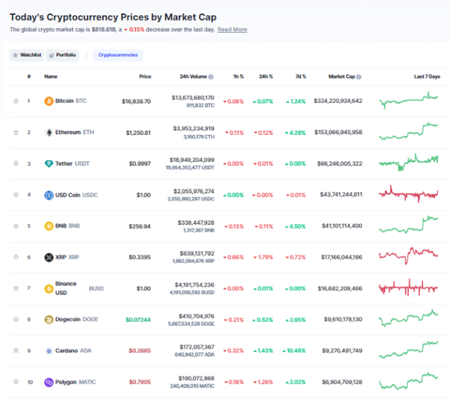Open the Bitcoin BTC name link
Image resolution: width=450 pixels, height=400 pixels.
point(70,101)
